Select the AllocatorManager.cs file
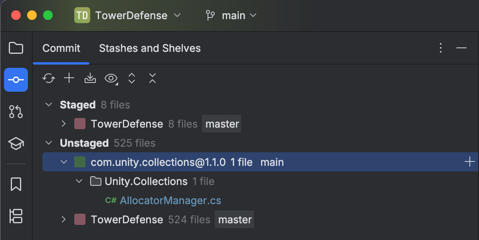The width and height of the screenshot is (479, 240). (170, 201)
